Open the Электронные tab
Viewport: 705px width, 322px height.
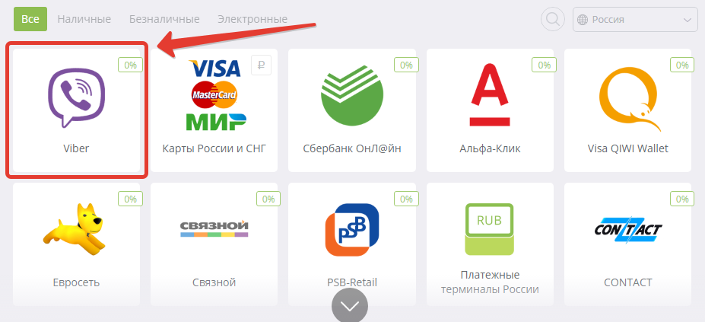pyautogui.click(x=252, y=19)
